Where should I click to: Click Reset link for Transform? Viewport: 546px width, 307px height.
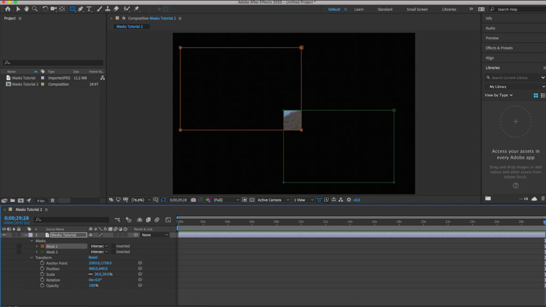pos(93,257)
